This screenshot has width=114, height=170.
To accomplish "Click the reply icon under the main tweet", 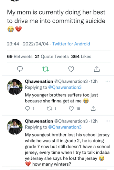I will click(20, 69).
